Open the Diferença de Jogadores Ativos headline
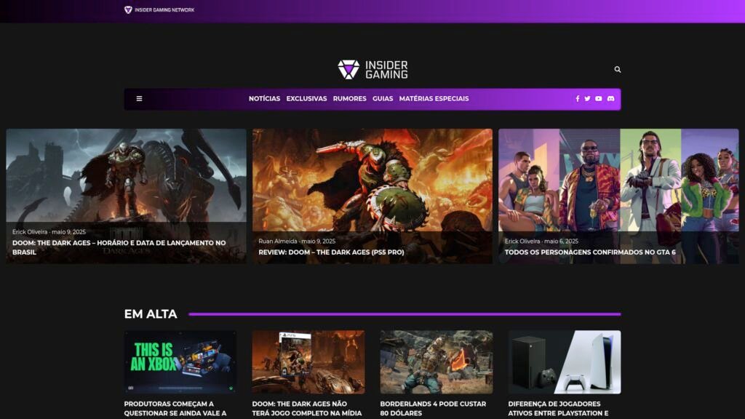The image size is (745, 419). click(x=558, y=409)
